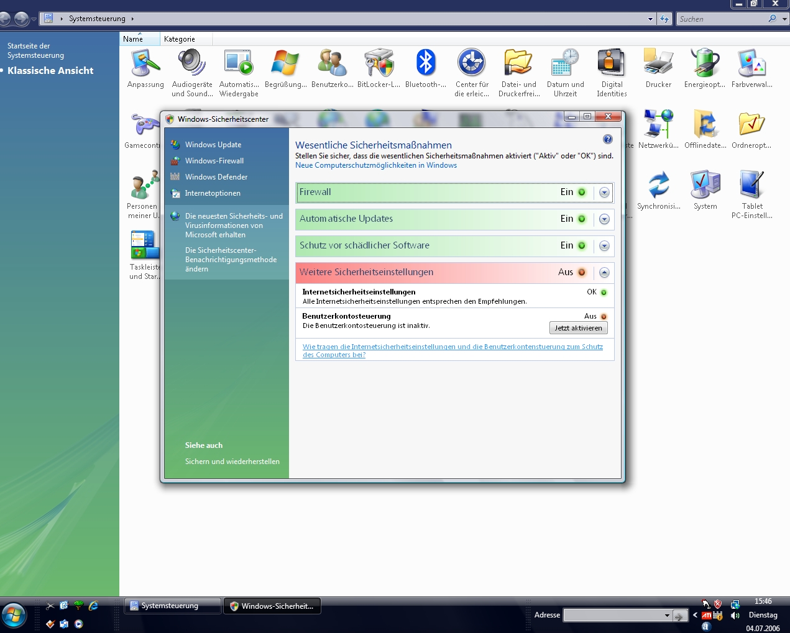The image size is (790, 633).
Task: Open the Windows Start orb
Action: point(14,616)
